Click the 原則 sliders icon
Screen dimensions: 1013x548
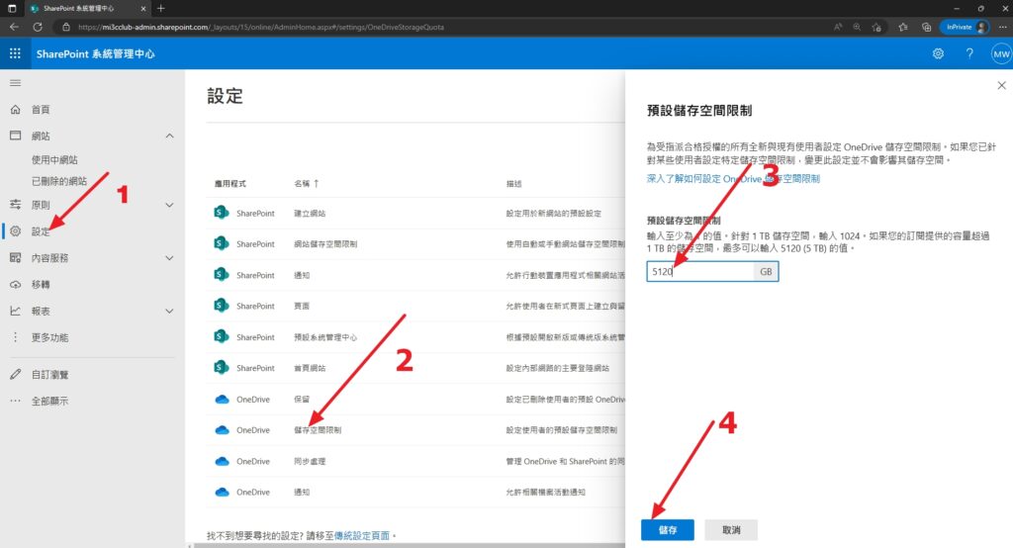pyautogui.click(x=16, y=205)
